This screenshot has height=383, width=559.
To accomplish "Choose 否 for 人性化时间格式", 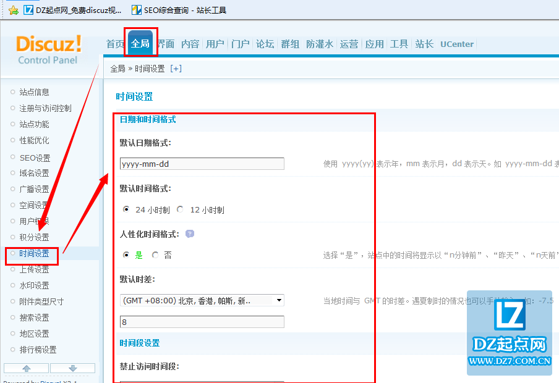I will coord(155,255).
